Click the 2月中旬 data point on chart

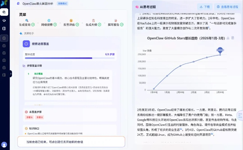(180, 66)
